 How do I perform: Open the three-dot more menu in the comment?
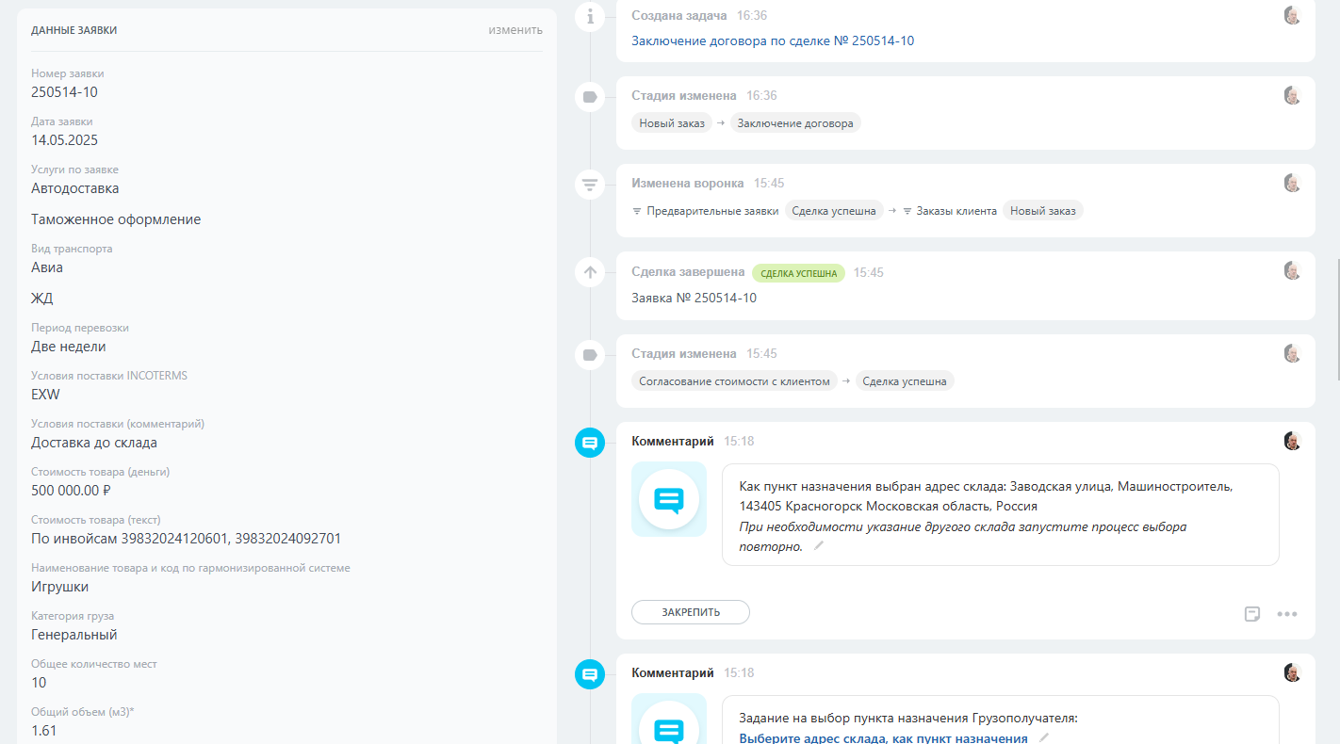(x=1287, y=614)
